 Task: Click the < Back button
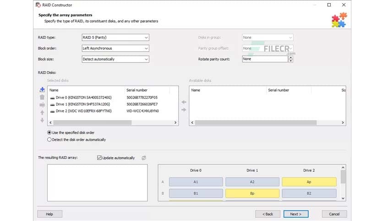point(268,214)
